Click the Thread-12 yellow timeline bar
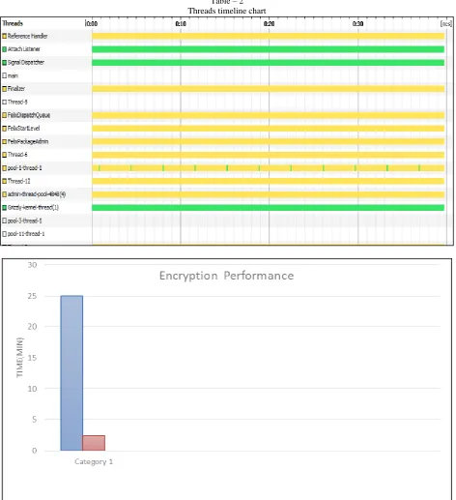The height and width of the screenshot is (500, 456). point(268,181)
